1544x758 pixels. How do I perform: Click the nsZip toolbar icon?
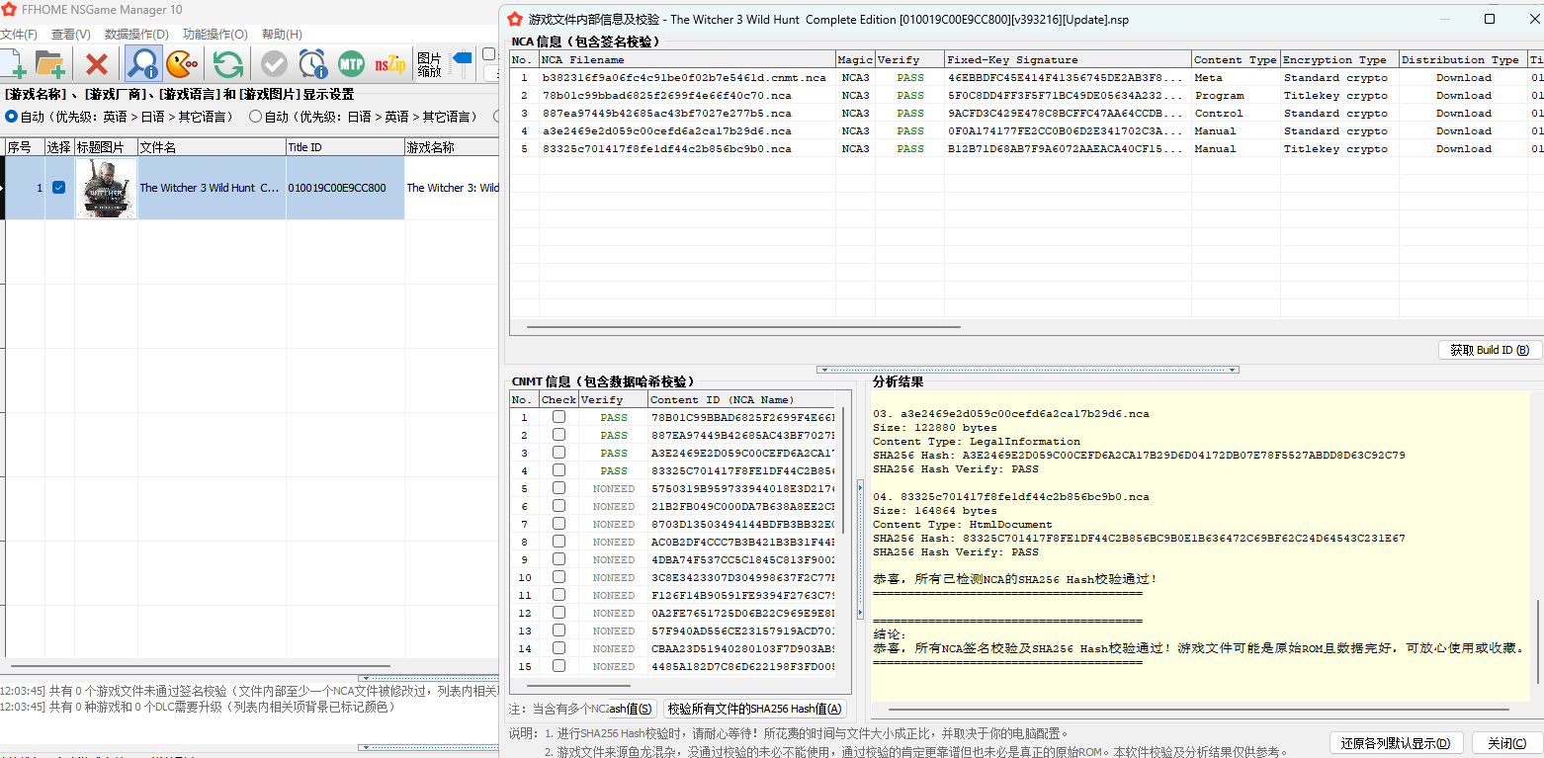(389, 65)
